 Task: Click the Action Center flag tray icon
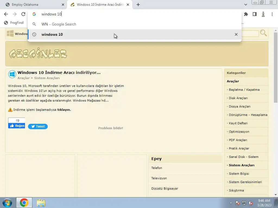(237, 203)
